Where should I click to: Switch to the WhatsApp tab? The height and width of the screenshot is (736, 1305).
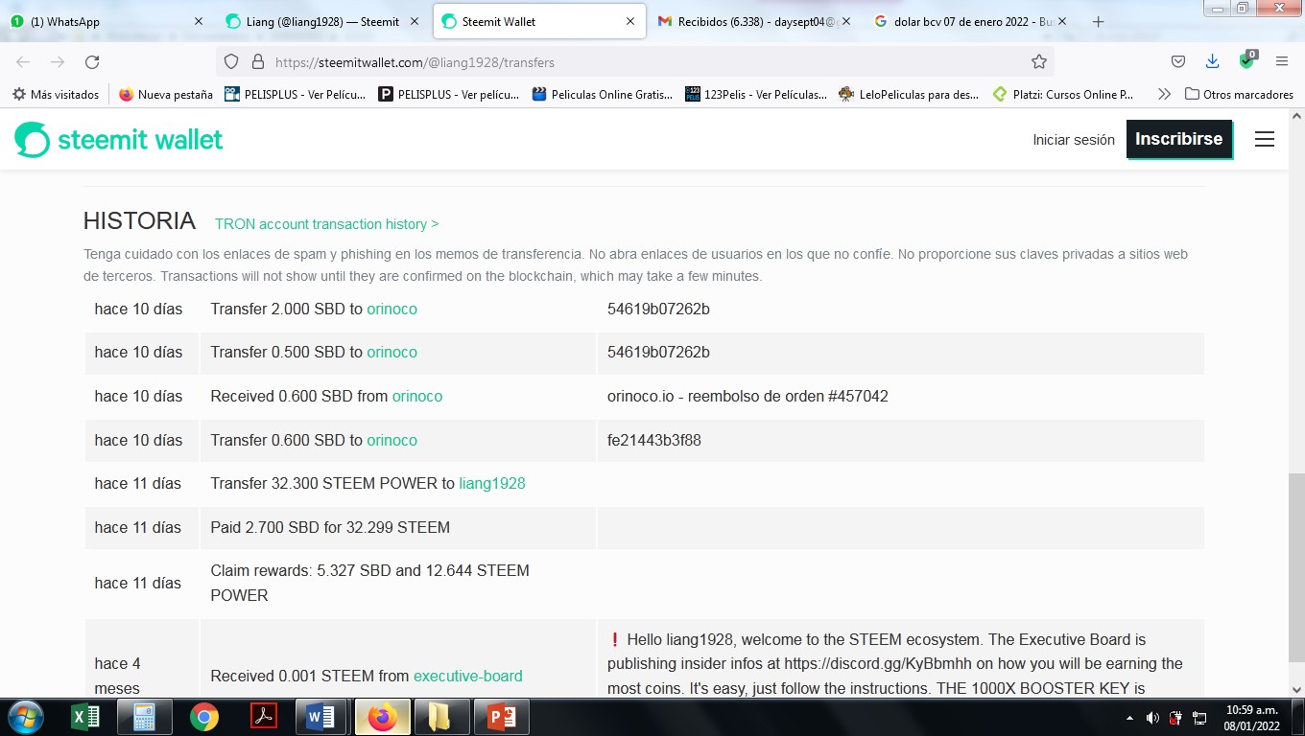[106, 21]
